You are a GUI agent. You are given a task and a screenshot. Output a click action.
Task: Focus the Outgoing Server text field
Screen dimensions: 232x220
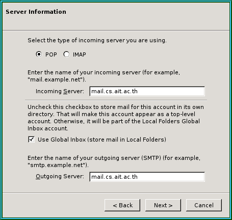pyautogui.click(x=147, y=177)
